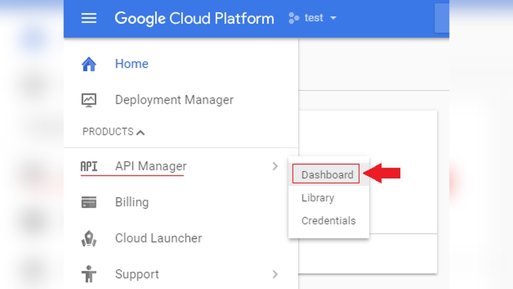Click the Cloud Launcher rocket icon

pyautogui.click(x=89, y=238)
